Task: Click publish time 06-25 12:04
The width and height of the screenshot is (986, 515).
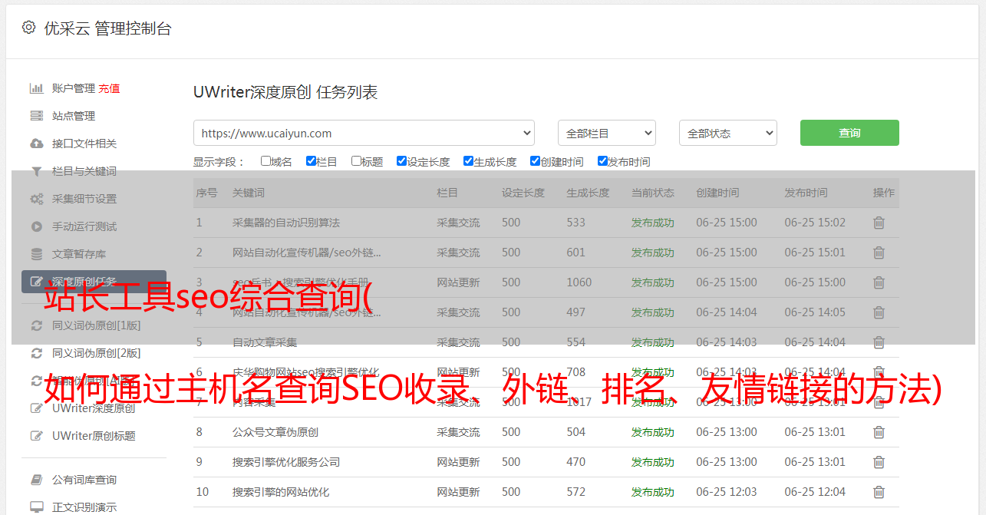Action: point(815,492)
